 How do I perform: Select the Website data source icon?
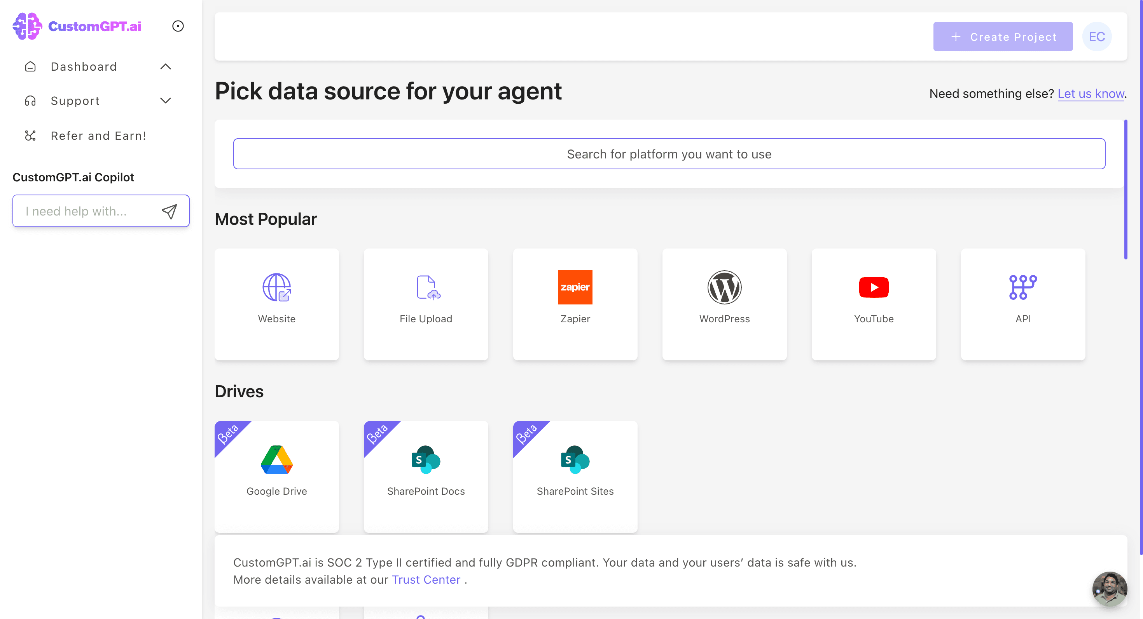pyautogui.click(x=276, y=287)
